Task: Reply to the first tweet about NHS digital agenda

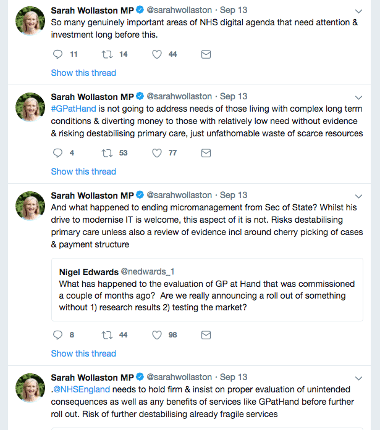Action: pos(58,54)
